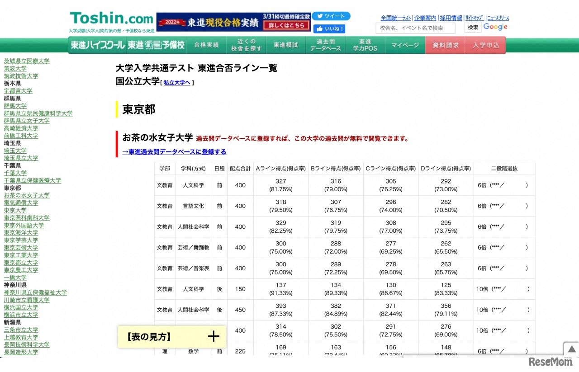Click the 東進衛星予備校 logo in navigation bar

[156, 45]
